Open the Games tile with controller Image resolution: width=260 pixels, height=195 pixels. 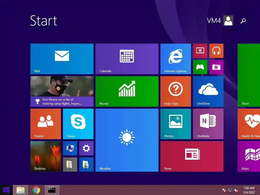coord(200,67)
